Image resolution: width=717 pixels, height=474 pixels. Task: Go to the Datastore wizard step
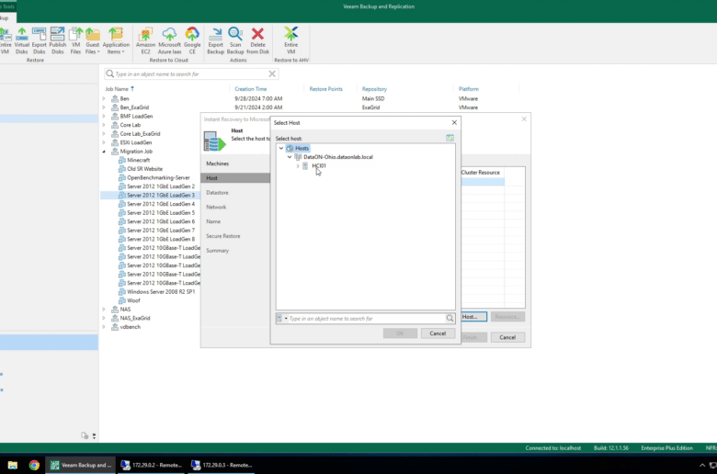[217, 192]
